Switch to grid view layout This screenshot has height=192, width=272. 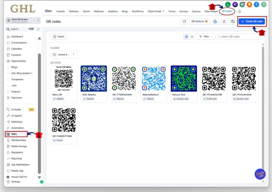(x=186, y=37)
